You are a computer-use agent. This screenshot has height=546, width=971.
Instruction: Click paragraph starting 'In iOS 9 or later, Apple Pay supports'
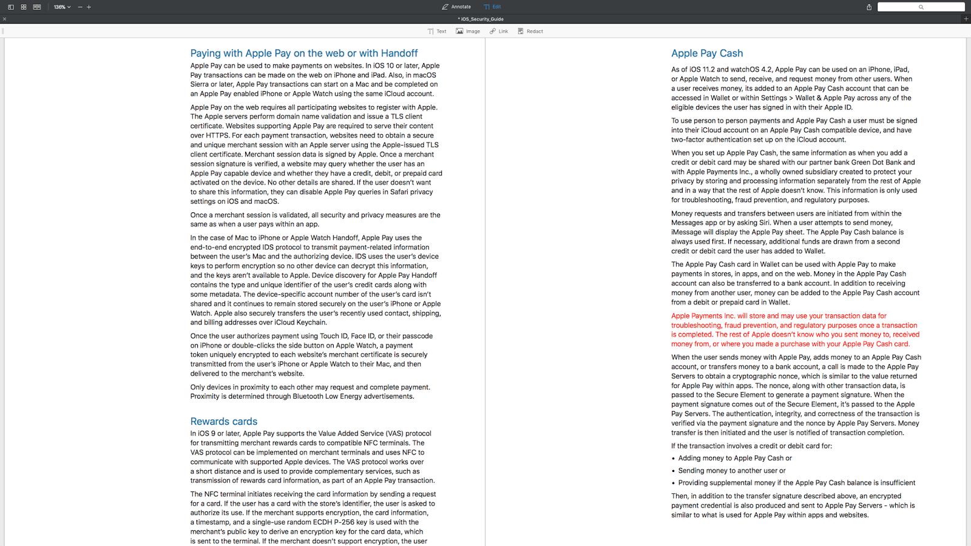click(313, 457)
